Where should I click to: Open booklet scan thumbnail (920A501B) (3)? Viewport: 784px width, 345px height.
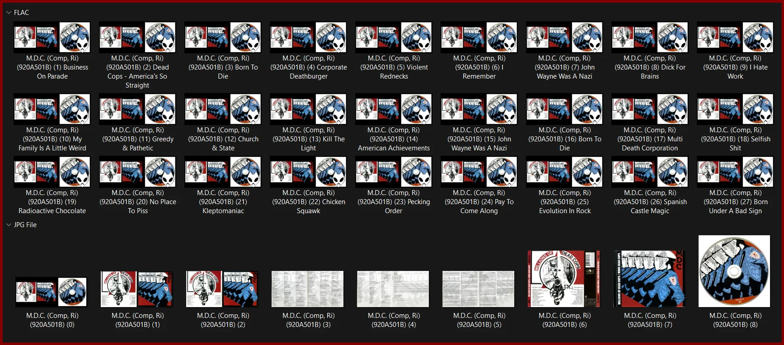(x=308, y=289)
